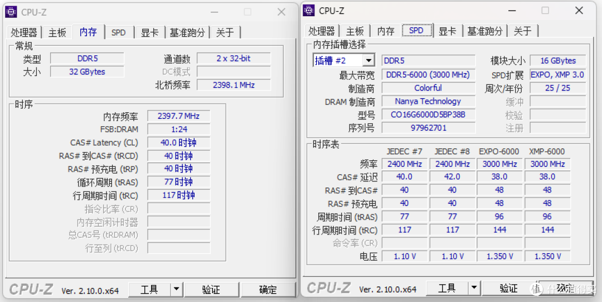Click the 2398.1 MHz 北桥频率 value
602x302 pixels.
click(x=234, y=85)
